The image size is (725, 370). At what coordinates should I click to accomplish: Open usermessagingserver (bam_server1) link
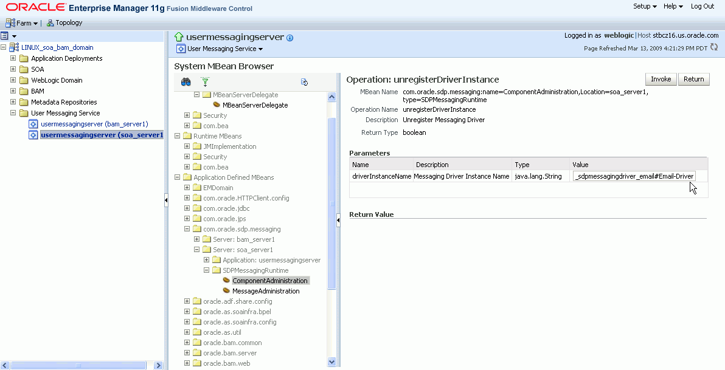click(x=94, y=124)
